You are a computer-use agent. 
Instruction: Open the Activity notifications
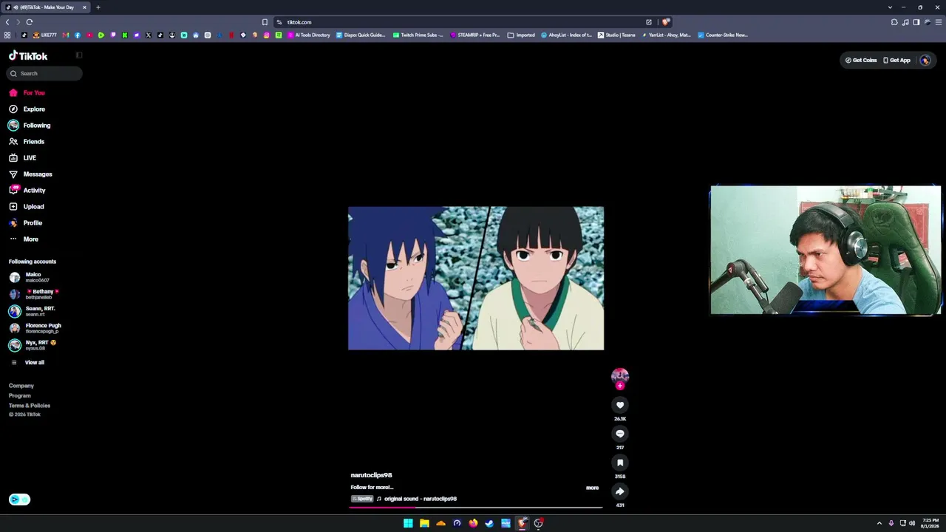pyautogui.click(x=27, y=190)
